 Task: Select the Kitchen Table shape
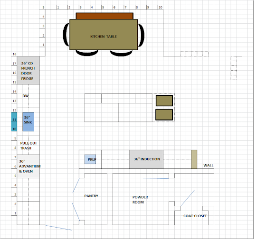coord(104,35)
